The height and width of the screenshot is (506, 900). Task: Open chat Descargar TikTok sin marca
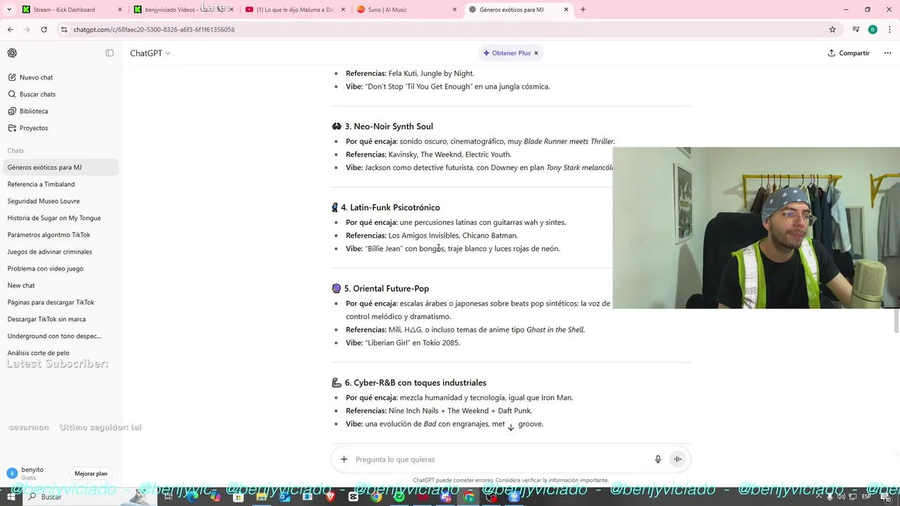[60, 319]
